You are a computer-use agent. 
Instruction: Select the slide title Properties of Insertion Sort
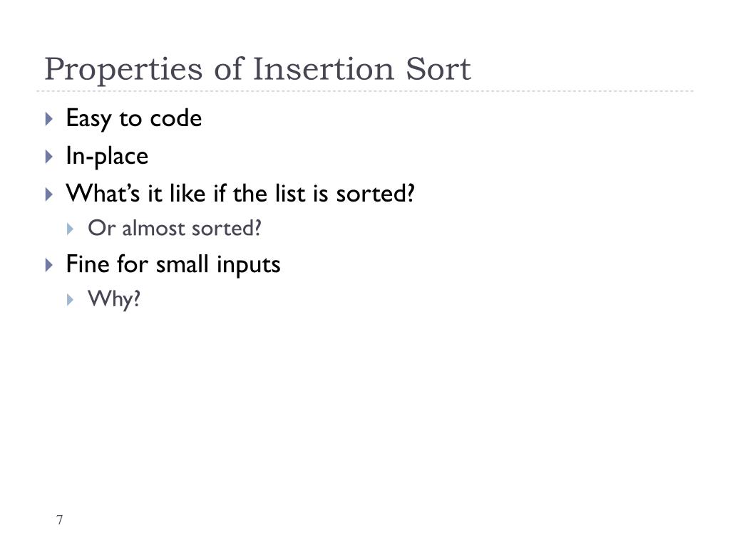257,70
